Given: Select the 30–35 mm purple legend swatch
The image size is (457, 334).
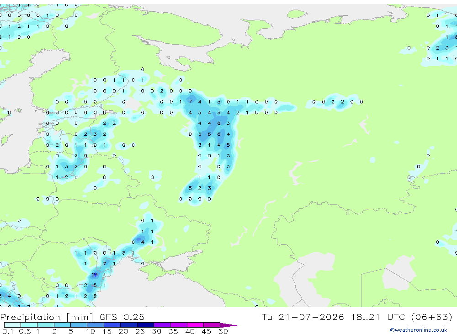Looking at the screenshot, I should click(162, 325).
